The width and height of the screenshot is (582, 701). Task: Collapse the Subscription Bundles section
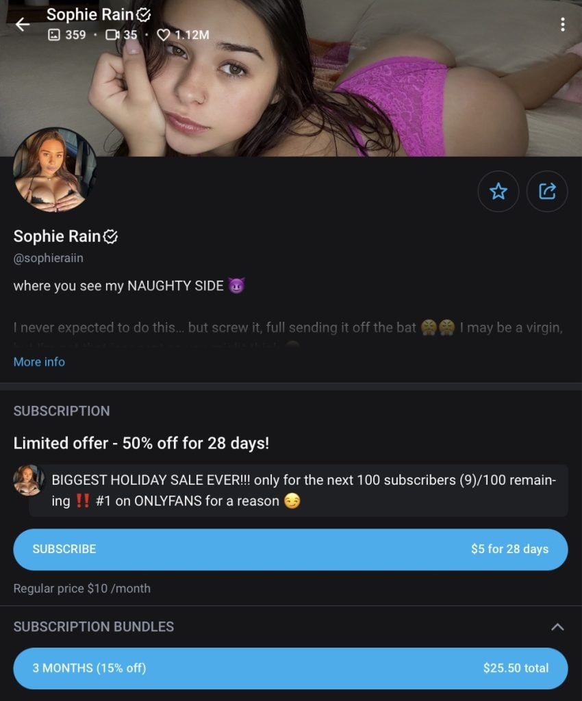tap(557, 626)
